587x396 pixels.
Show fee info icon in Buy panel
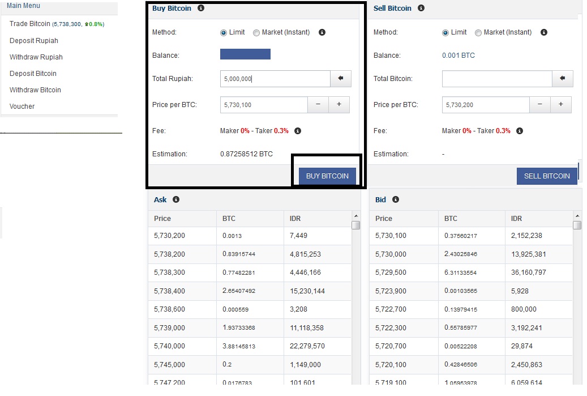(298, 131)
